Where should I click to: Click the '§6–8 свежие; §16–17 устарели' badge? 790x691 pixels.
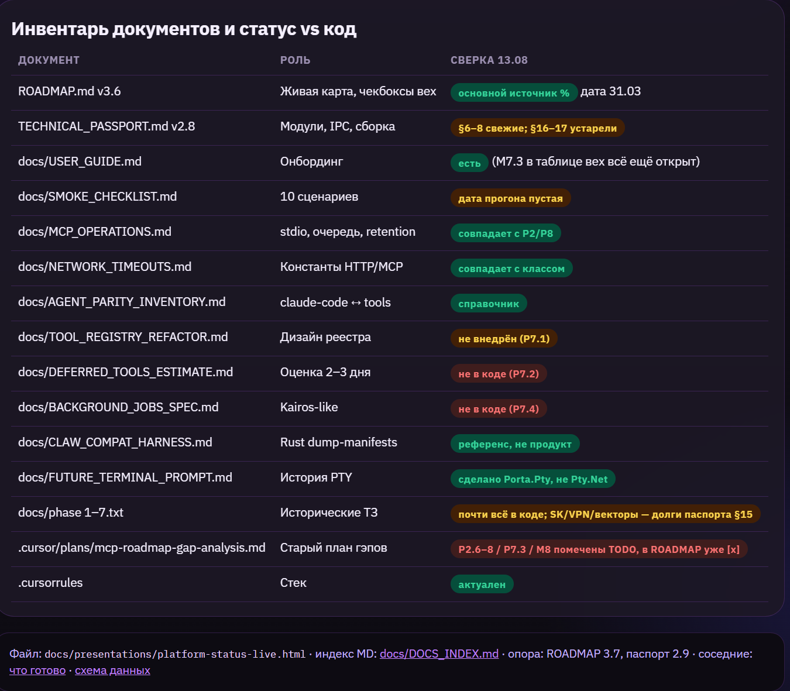click(537, 128)
